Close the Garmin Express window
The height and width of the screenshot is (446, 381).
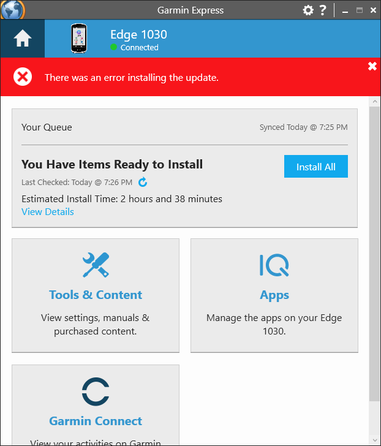click(373, 10)
